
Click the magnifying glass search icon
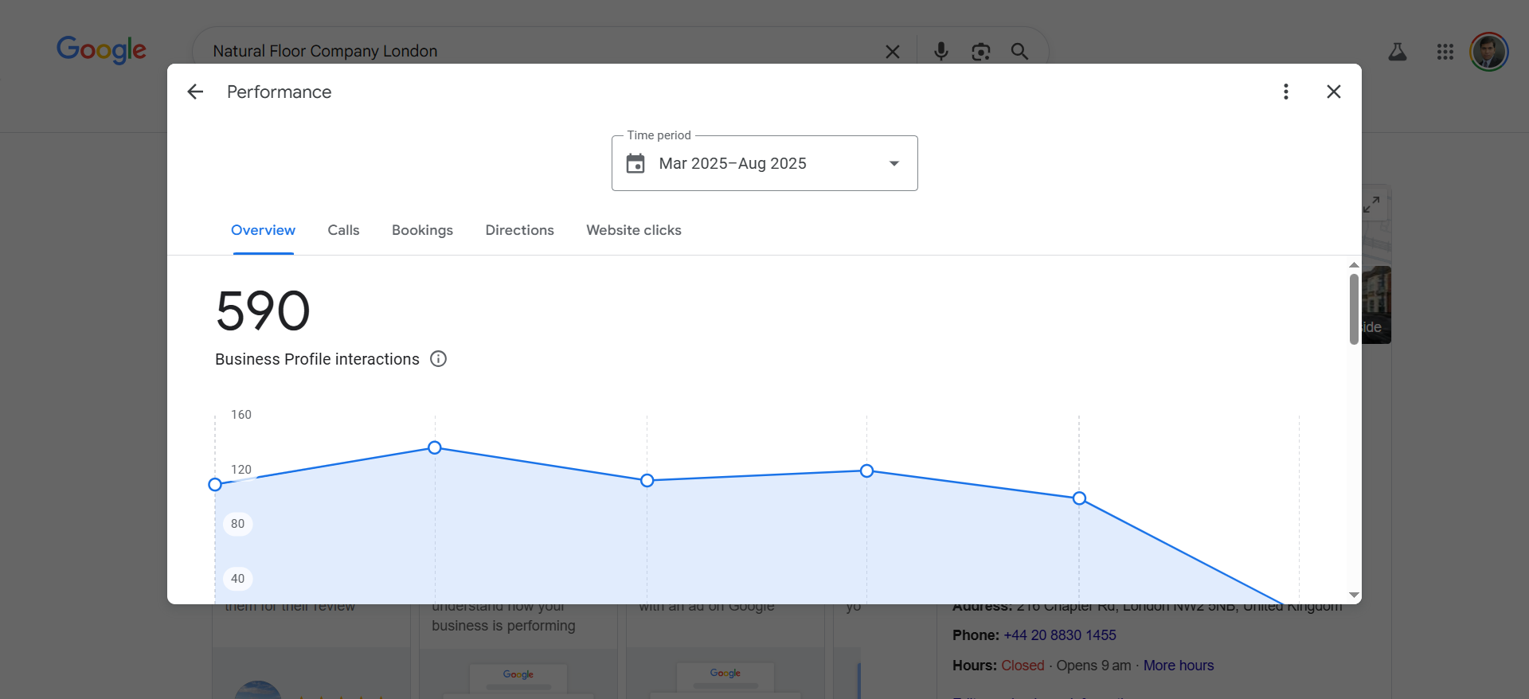click(1019, 52)
